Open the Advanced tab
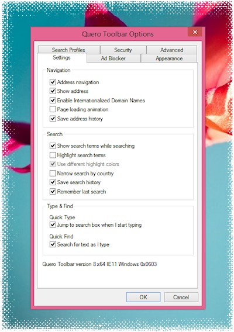The height and width of the screenshot is (332, 234). pos(171,50)
